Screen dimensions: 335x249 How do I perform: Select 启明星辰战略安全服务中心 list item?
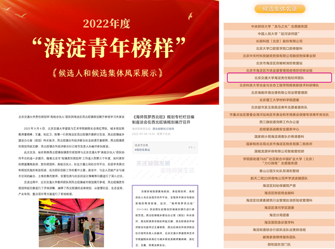[x=279, y=130]
